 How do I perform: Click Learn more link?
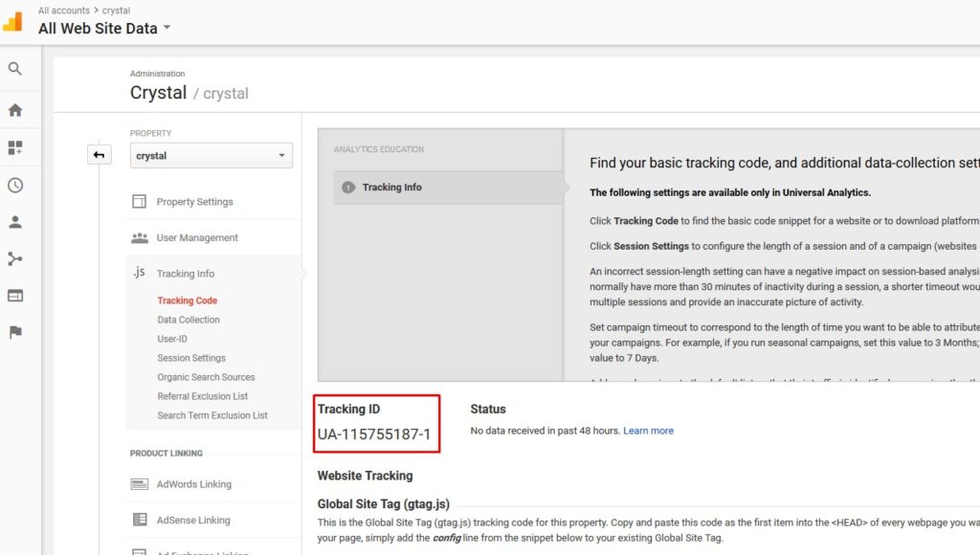point(648,431)
